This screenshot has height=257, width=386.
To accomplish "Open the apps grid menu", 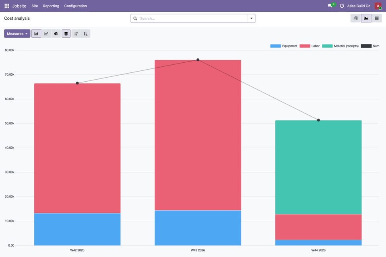I will (x=7, y=6).
